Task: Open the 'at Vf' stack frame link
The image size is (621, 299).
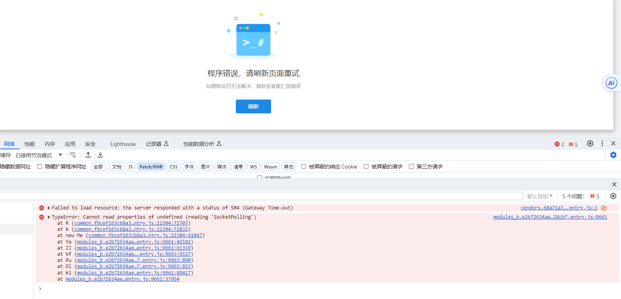Action: [x=134, y=254]
